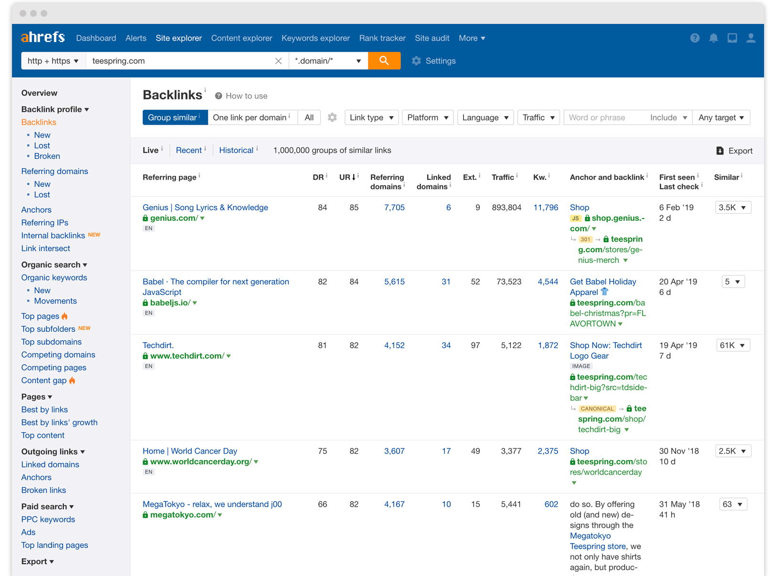Click the IMAGE badge in Techdirt row
This screenshot has width=776, height=576.
click(x=581, y=366)
